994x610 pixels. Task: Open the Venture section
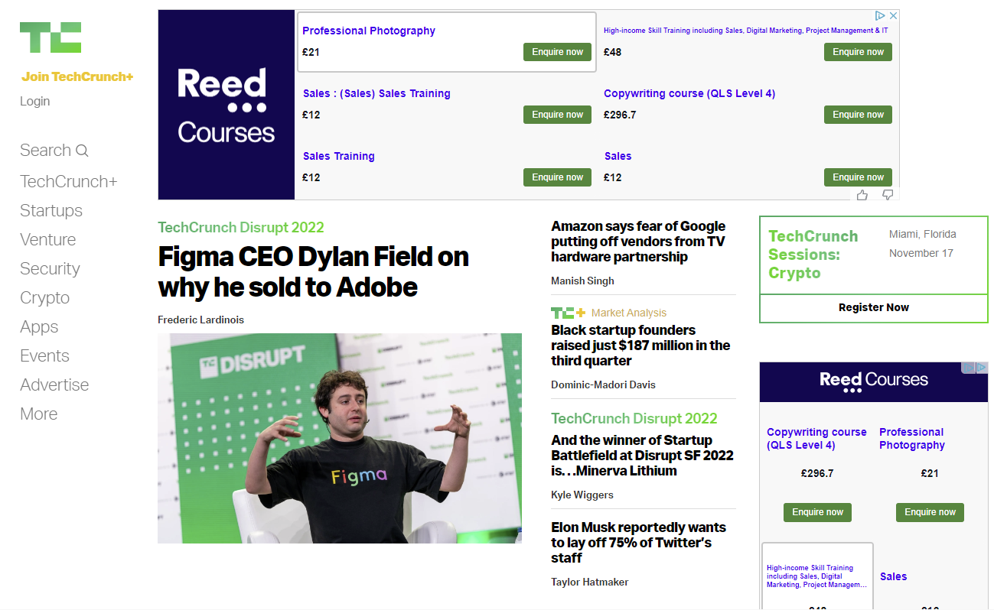click(48, 240)
